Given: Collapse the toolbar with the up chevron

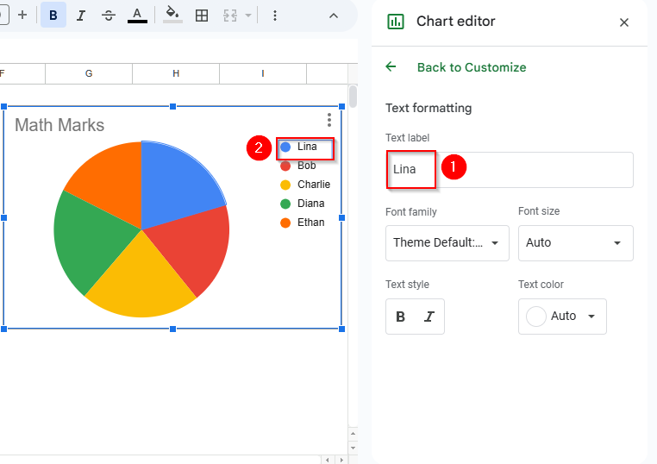Looking at the screenshot, I should click(x=334, y=16).
